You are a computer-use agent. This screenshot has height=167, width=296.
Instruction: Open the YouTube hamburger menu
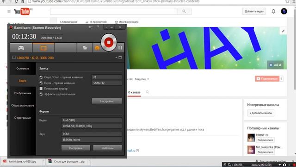coord(9,12)
